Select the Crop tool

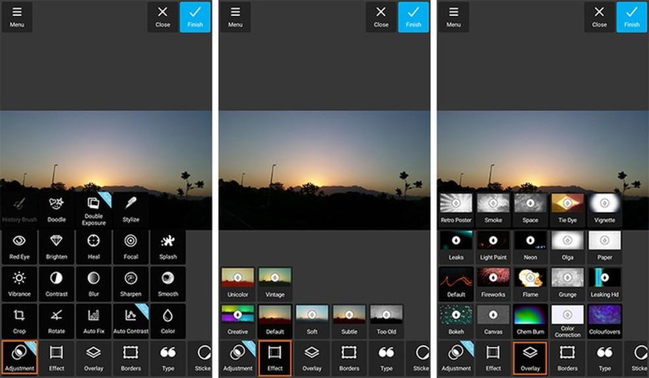19,321
